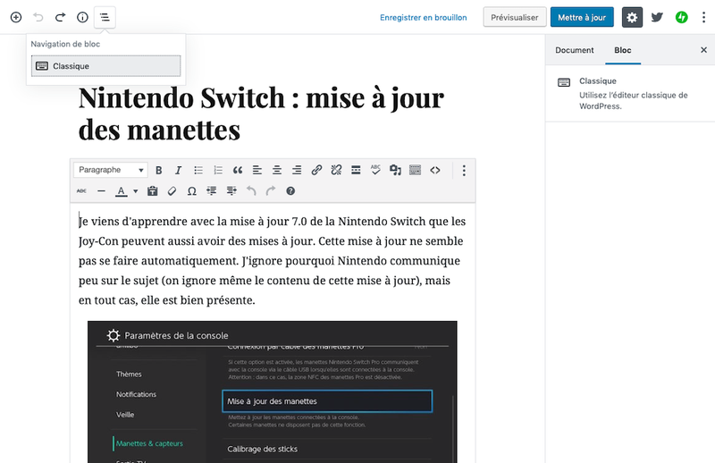The width and height of the screenshot is (715, 463).
Task: Click the spellcheck ABC checkmark icon
Action: click(x=375, y=170)
